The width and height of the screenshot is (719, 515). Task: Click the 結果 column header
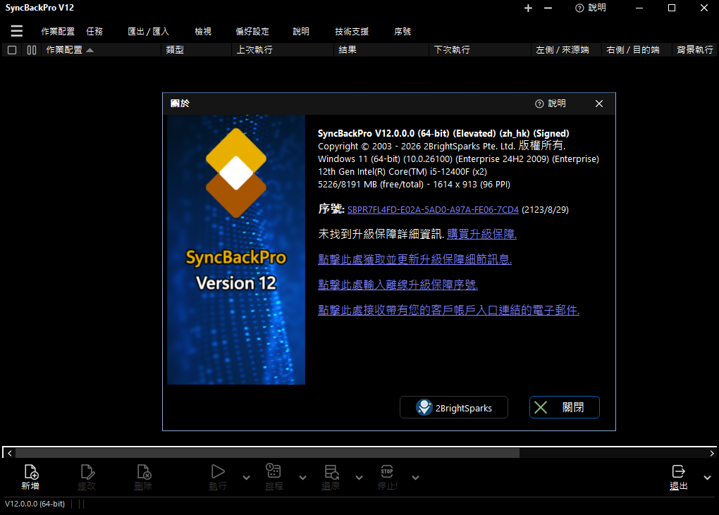(x=381, y=50)
